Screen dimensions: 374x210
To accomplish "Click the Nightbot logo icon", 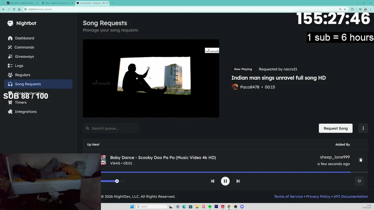I will click(10, 23).
